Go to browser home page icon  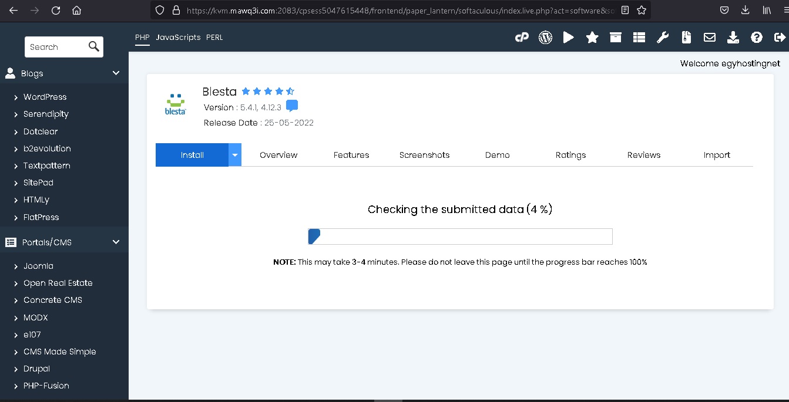pos(76,11)
